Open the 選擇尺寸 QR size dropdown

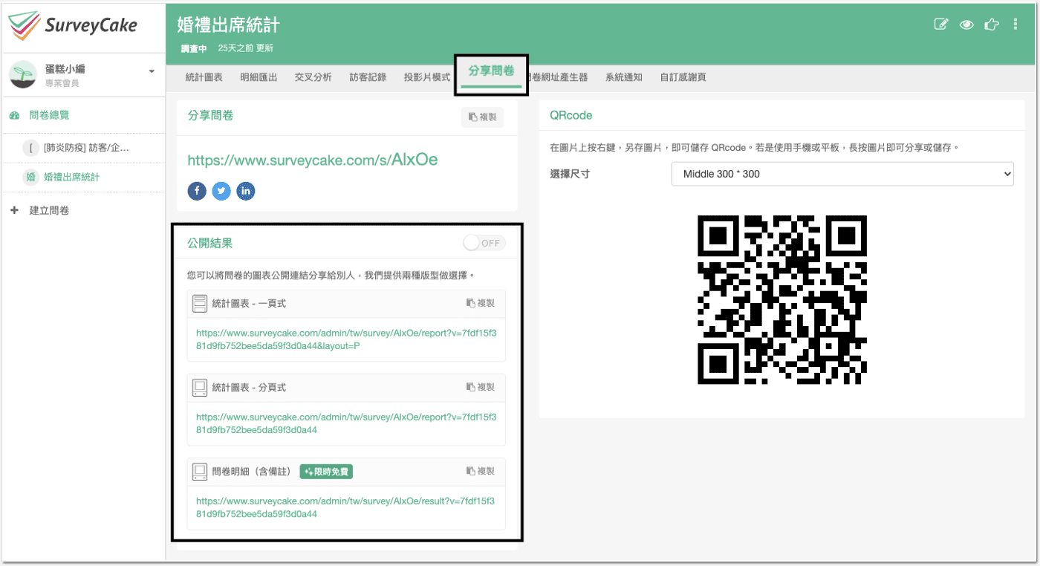click(x=842, y=174)
